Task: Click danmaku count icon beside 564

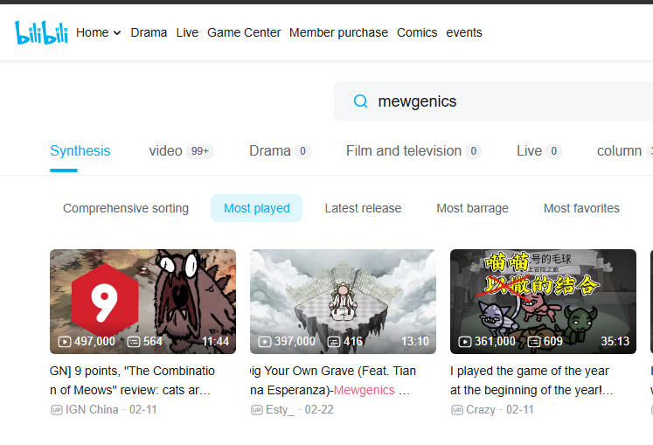Action: pyautogui.click(x=134, y=342)
